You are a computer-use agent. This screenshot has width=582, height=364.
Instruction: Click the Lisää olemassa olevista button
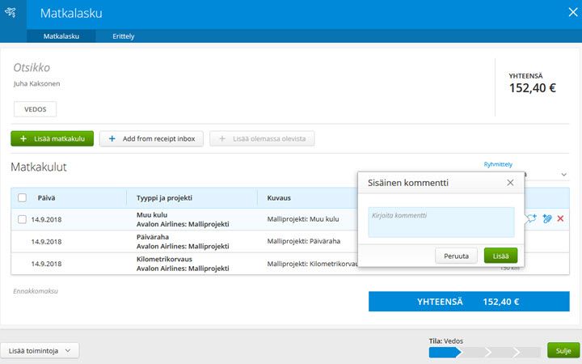pos(262,138)
